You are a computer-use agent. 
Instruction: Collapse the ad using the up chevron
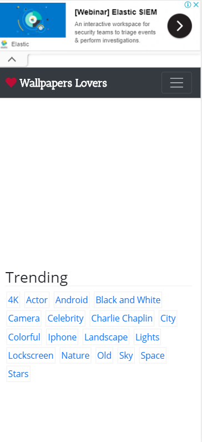pyautogui.click(x=12, y=59)
